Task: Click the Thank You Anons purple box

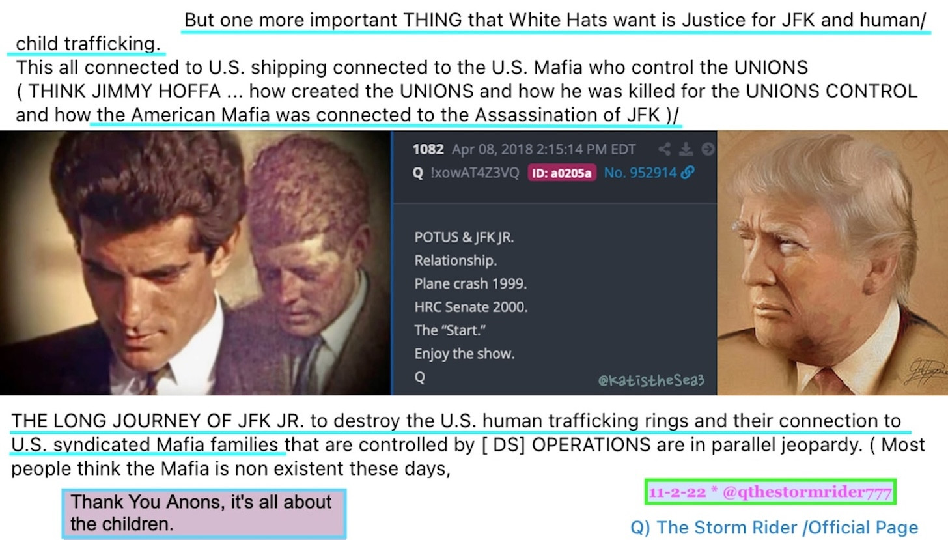Action: [204, 513]
